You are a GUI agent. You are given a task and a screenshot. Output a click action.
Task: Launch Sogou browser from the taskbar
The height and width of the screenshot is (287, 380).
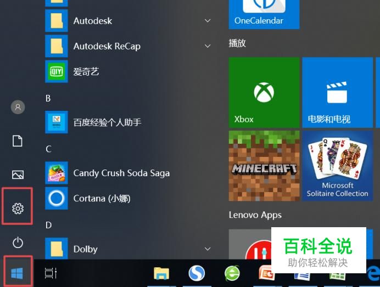coord(197,273)
